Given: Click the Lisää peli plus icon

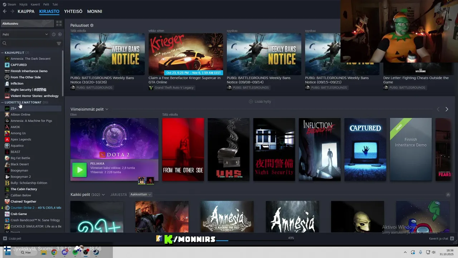Looking at the screenshot, I should pos(5,238).
